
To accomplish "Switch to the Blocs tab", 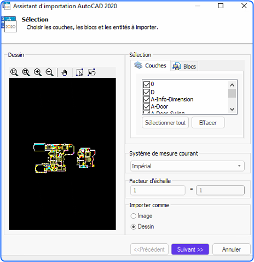I will coord(184,66).
